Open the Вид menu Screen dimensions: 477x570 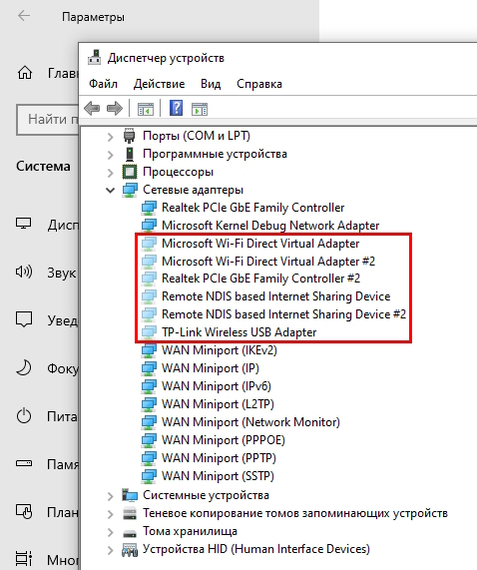tap(211, 84)
